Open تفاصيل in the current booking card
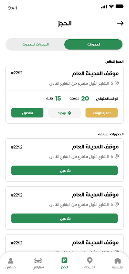Image resolution: width=129 pixels, height=274 pixels. click(x=27, y=113)
